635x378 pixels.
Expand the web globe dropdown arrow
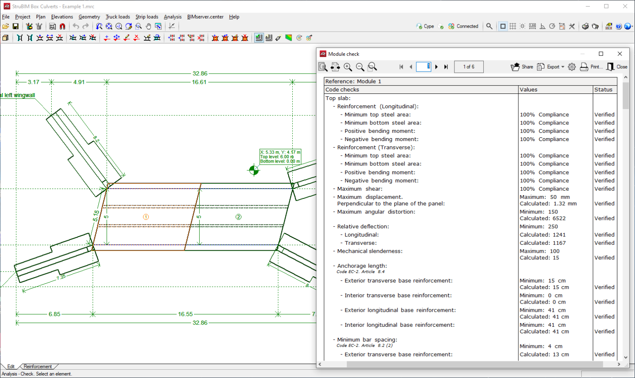coord(633,26)
